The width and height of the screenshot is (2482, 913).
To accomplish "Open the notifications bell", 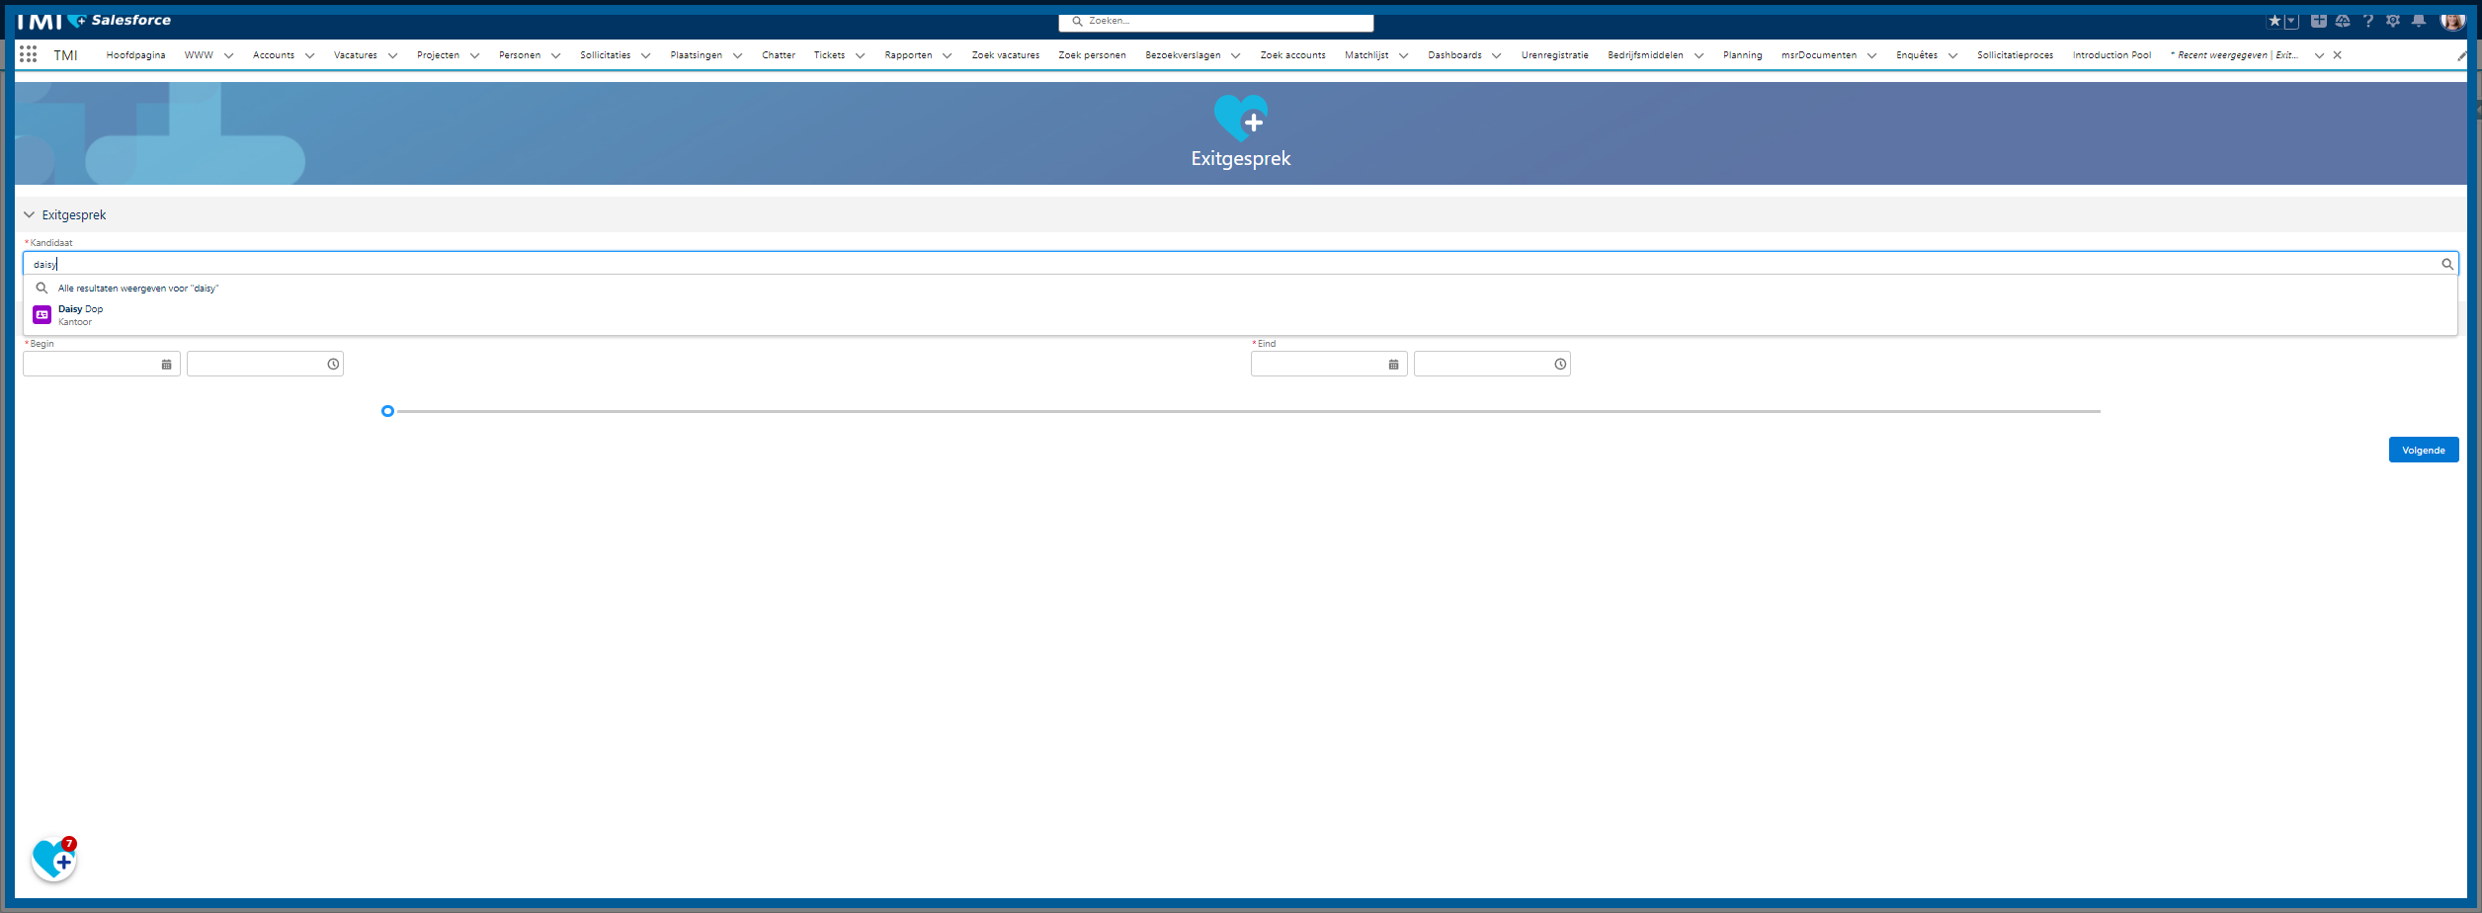I will [2418, 21].
